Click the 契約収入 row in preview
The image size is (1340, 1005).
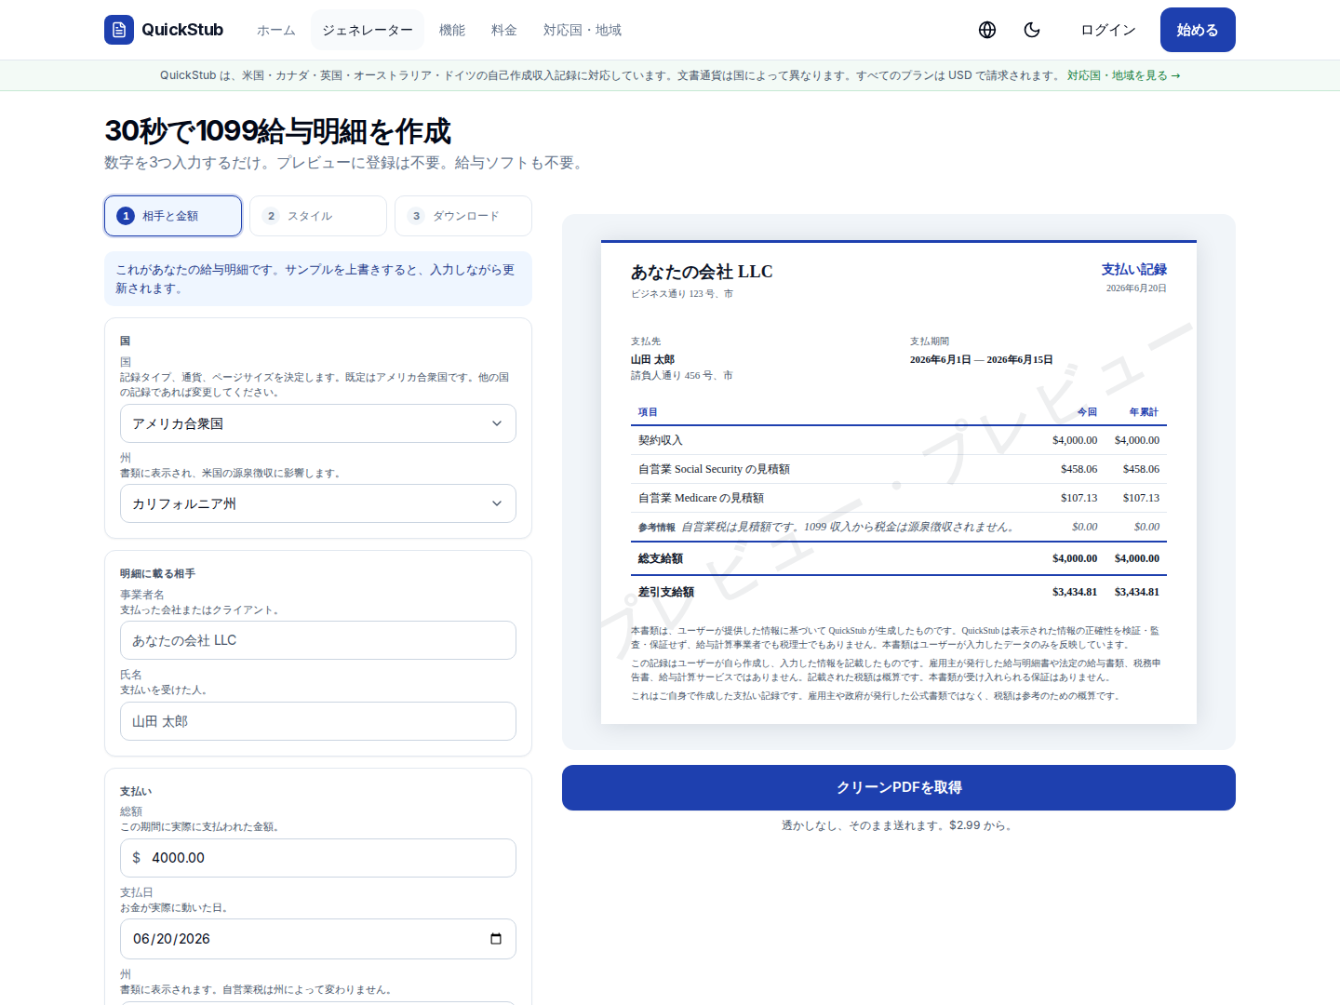click(899, 440)
